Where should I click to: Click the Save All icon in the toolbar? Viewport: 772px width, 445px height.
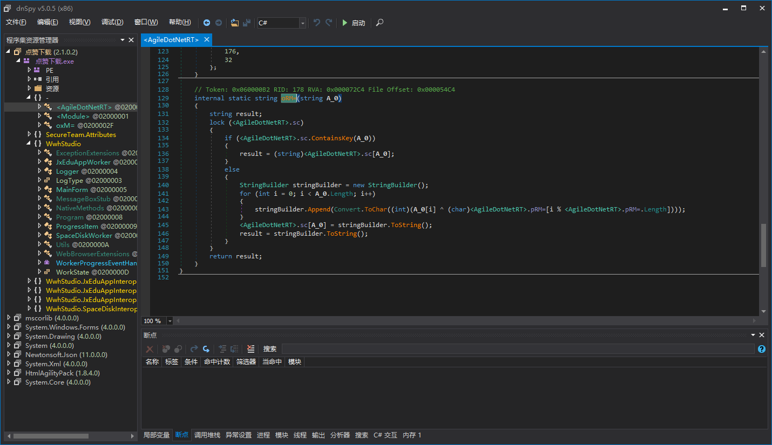click(247, 23)
